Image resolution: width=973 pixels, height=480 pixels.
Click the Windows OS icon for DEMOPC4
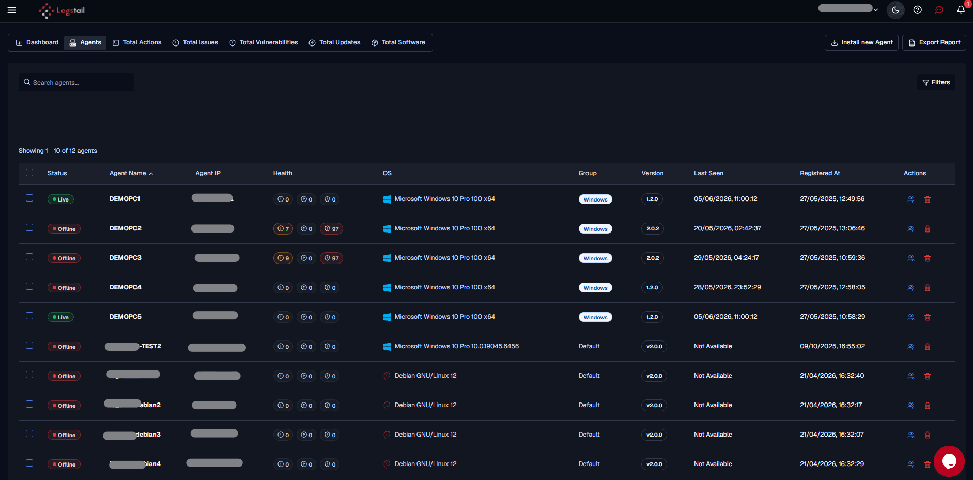[387, 288]
